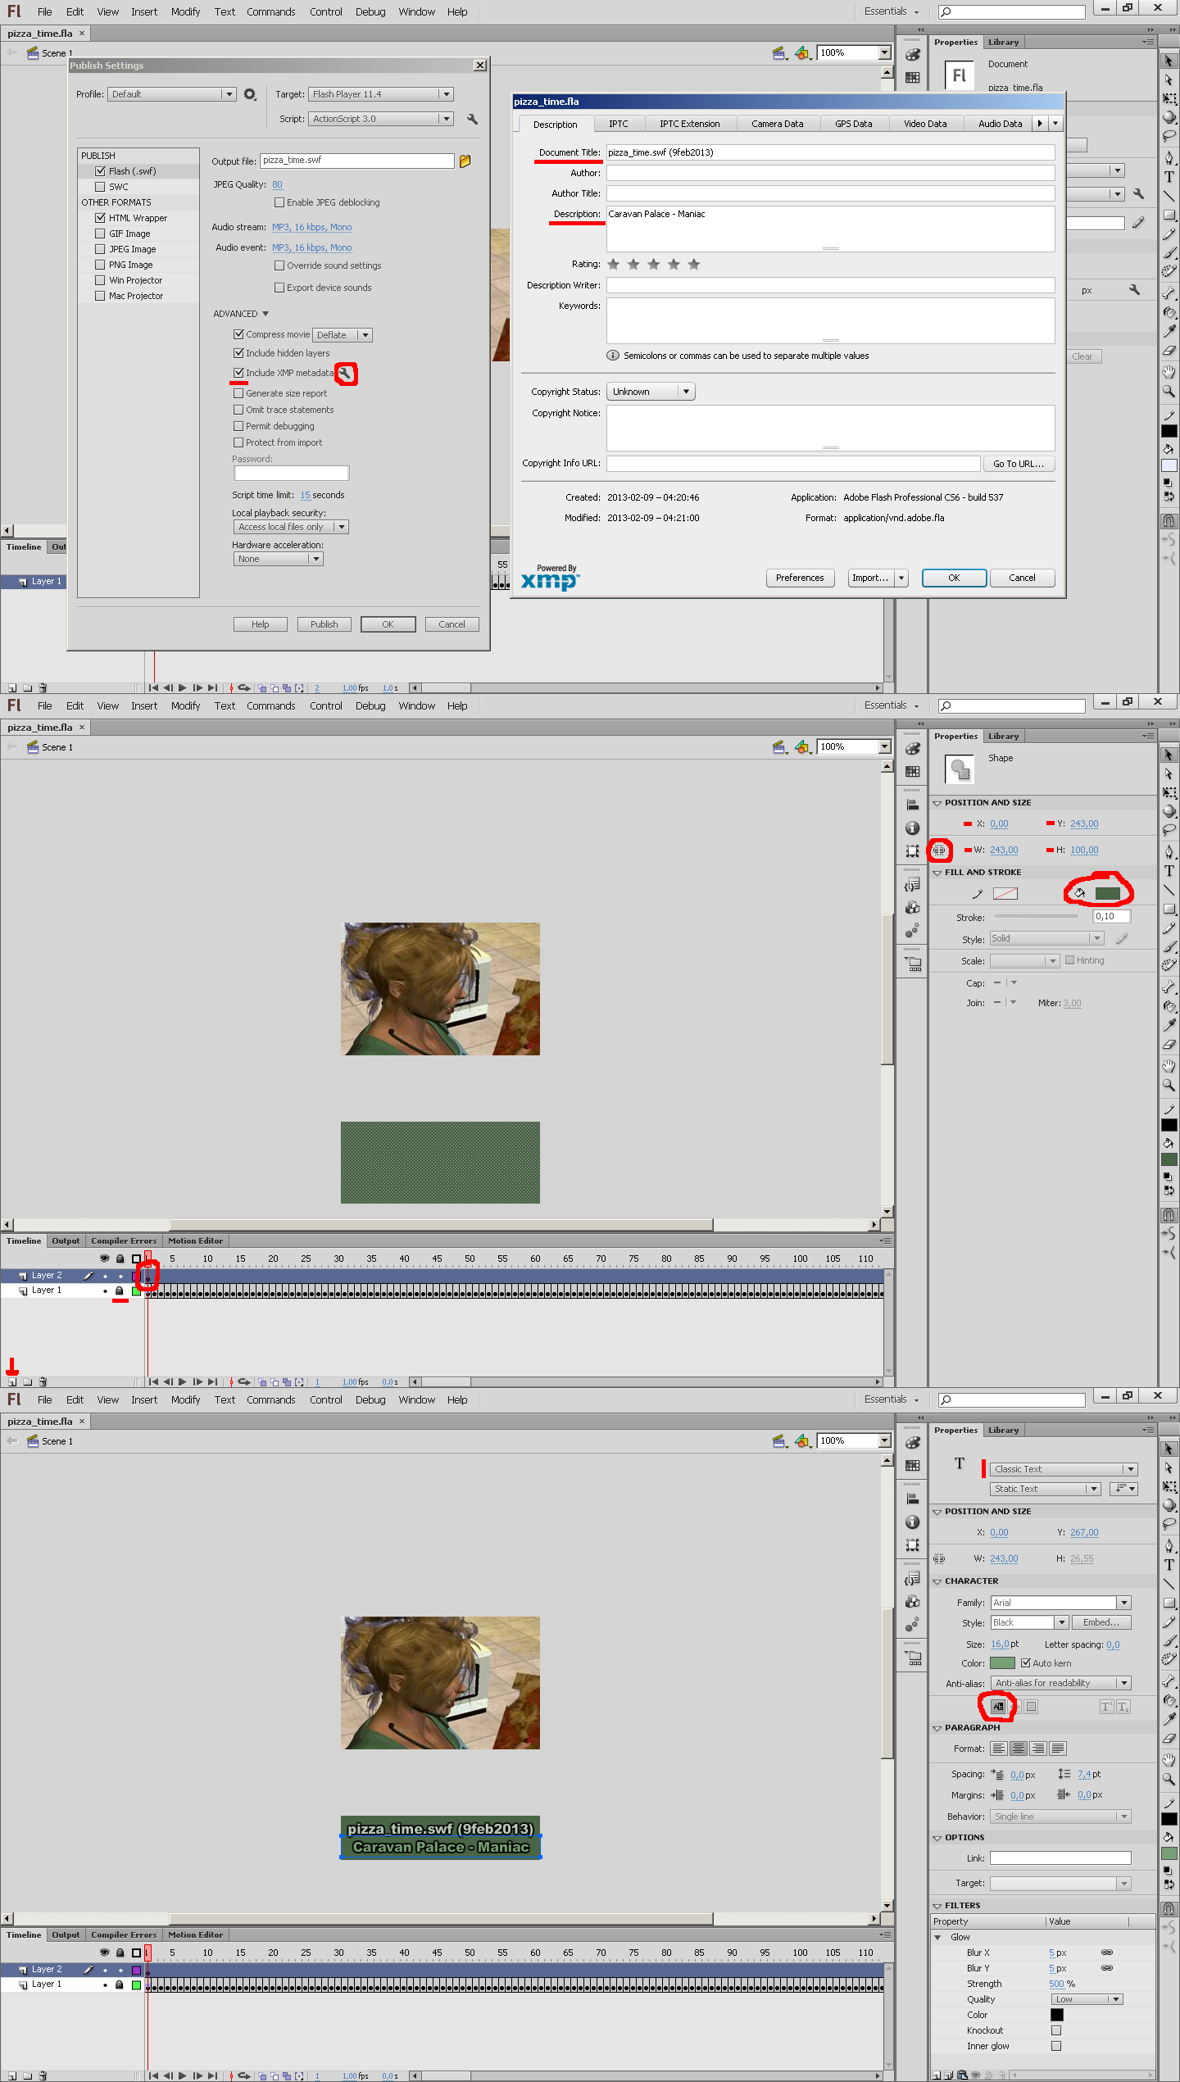1180x2082 pixels.
Task: Set paragraph format to align left
Action: tap(998, 1749)
